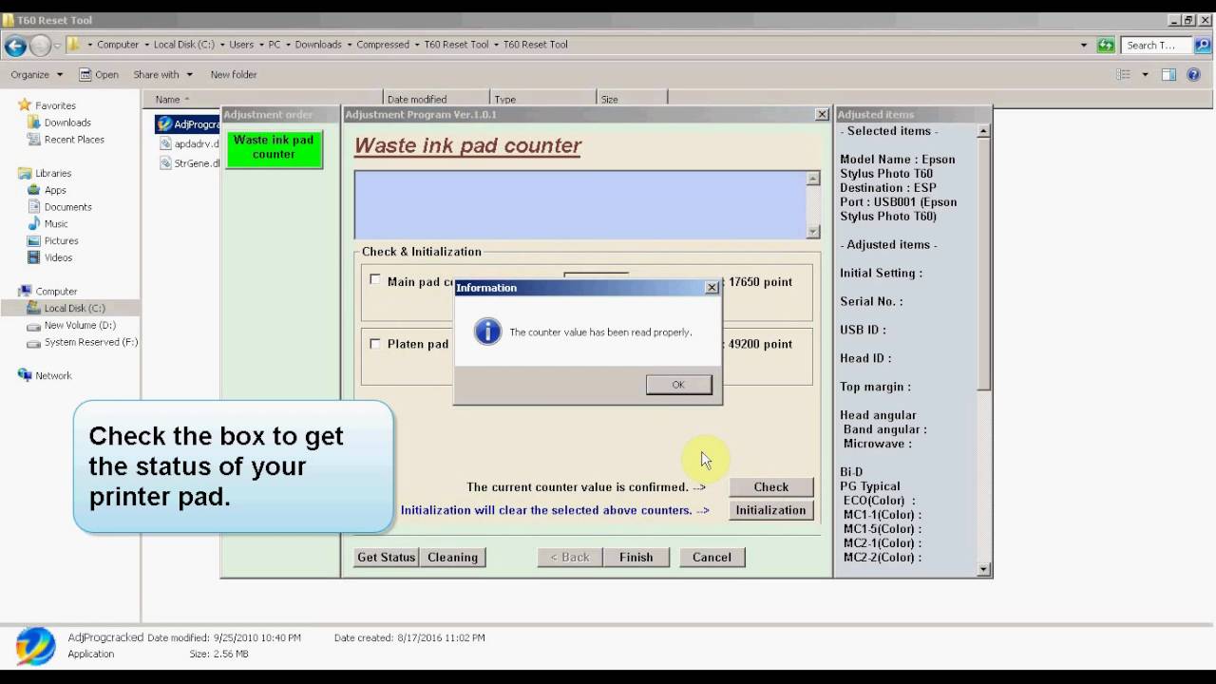Open the Pictures library
Screen dimensions: 1216x684
click(x=61, y=241)
